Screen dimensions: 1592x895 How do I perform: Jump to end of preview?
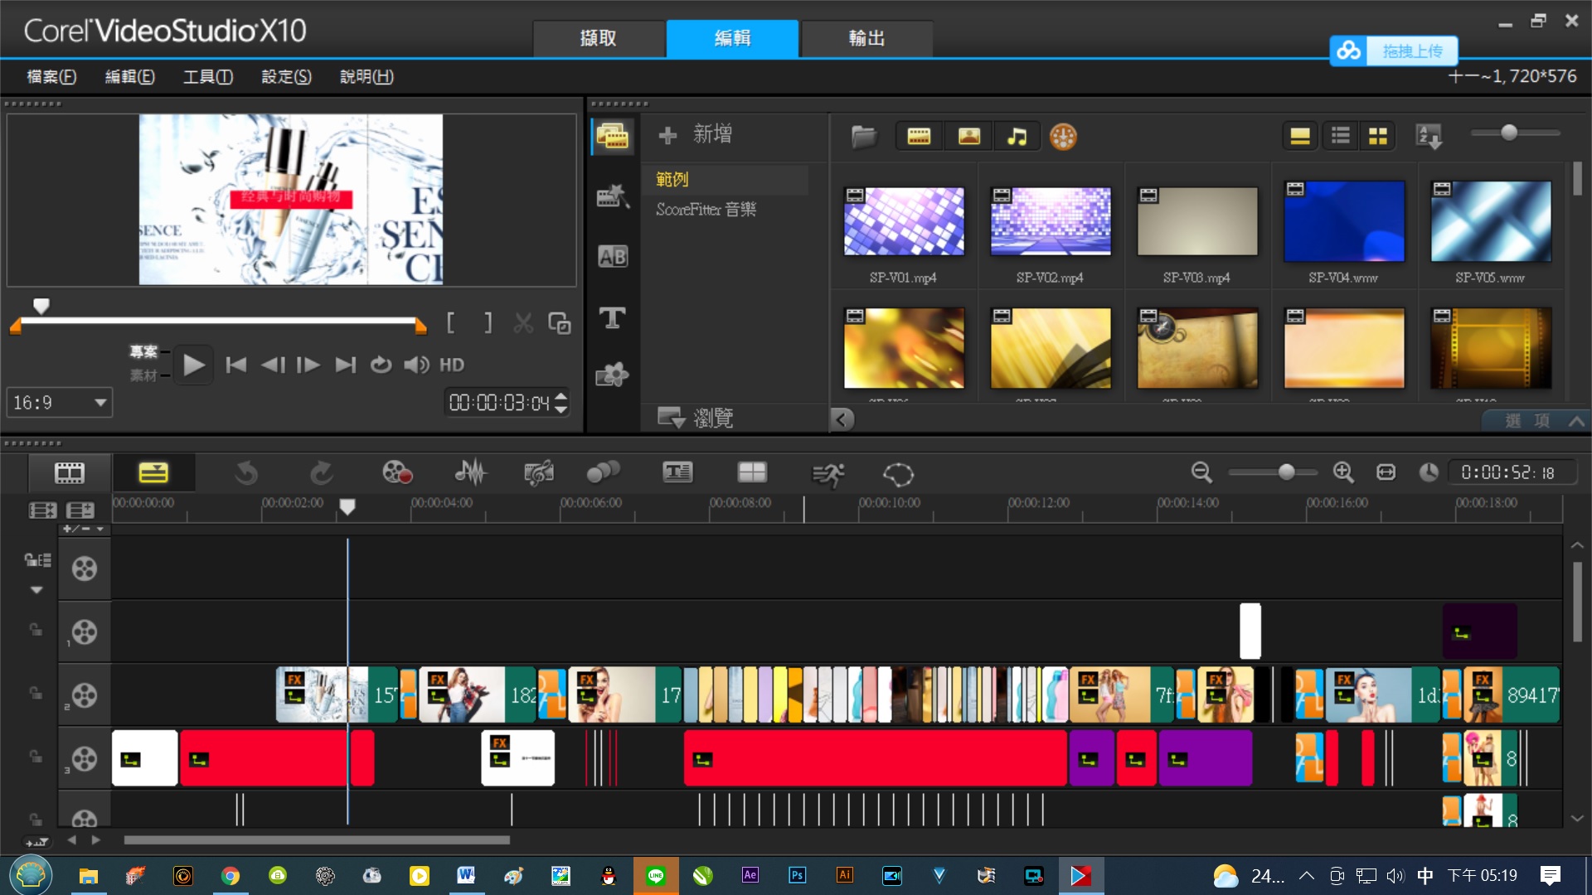pyautogui.click(x=345, y=365)
